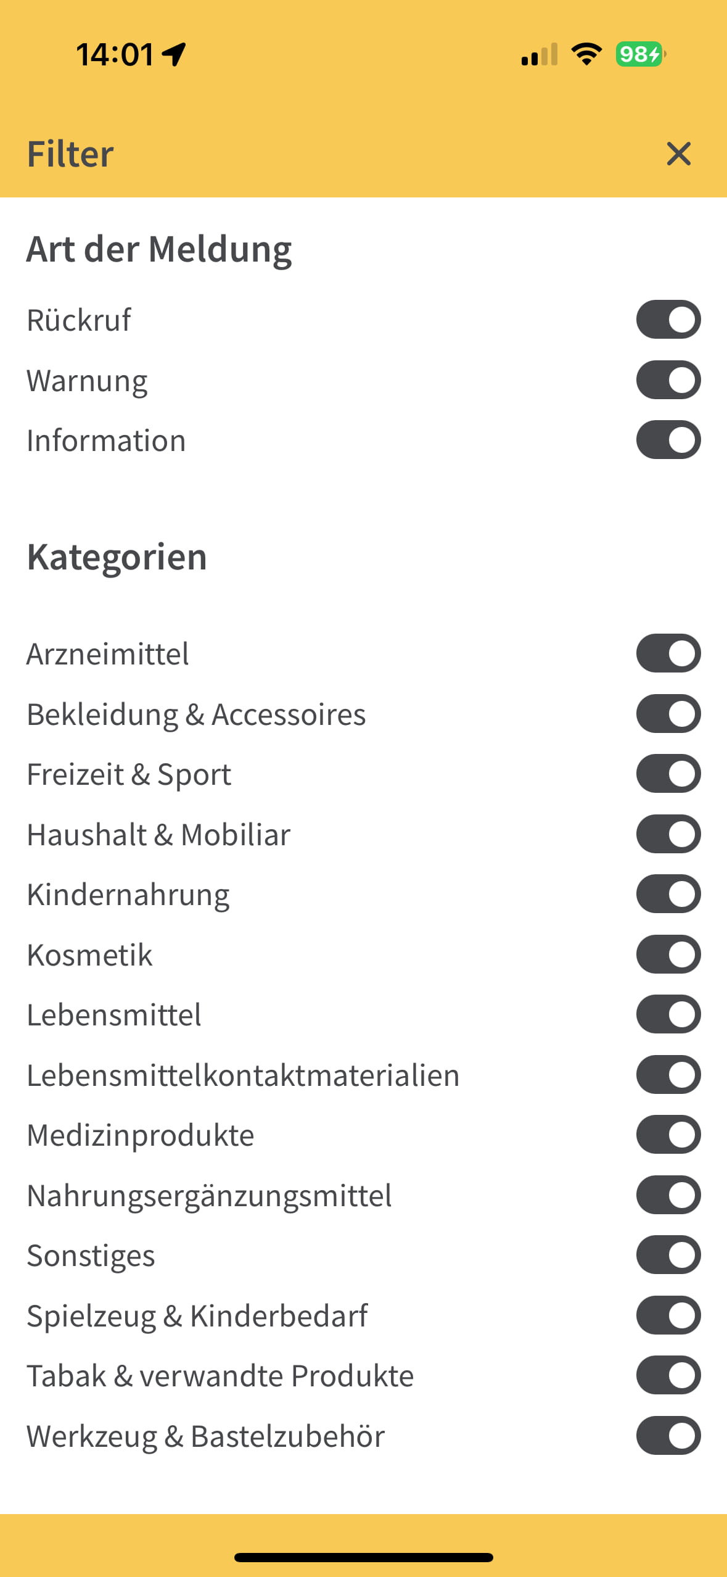Image resolution: width=727 pixels, height=1577 pixels.
Task: Toggle the Lebensmittel filter switch
Action: pyautogui.click(x=668, y=1014)
